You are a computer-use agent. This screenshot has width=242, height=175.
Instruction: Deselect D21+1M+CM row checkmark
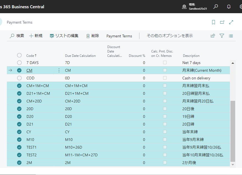pyautogui.click(x=19, y=93)
